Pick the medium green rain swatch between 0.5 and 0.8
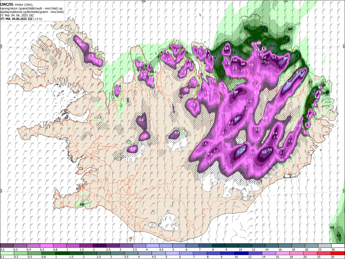 coord(34,253)
